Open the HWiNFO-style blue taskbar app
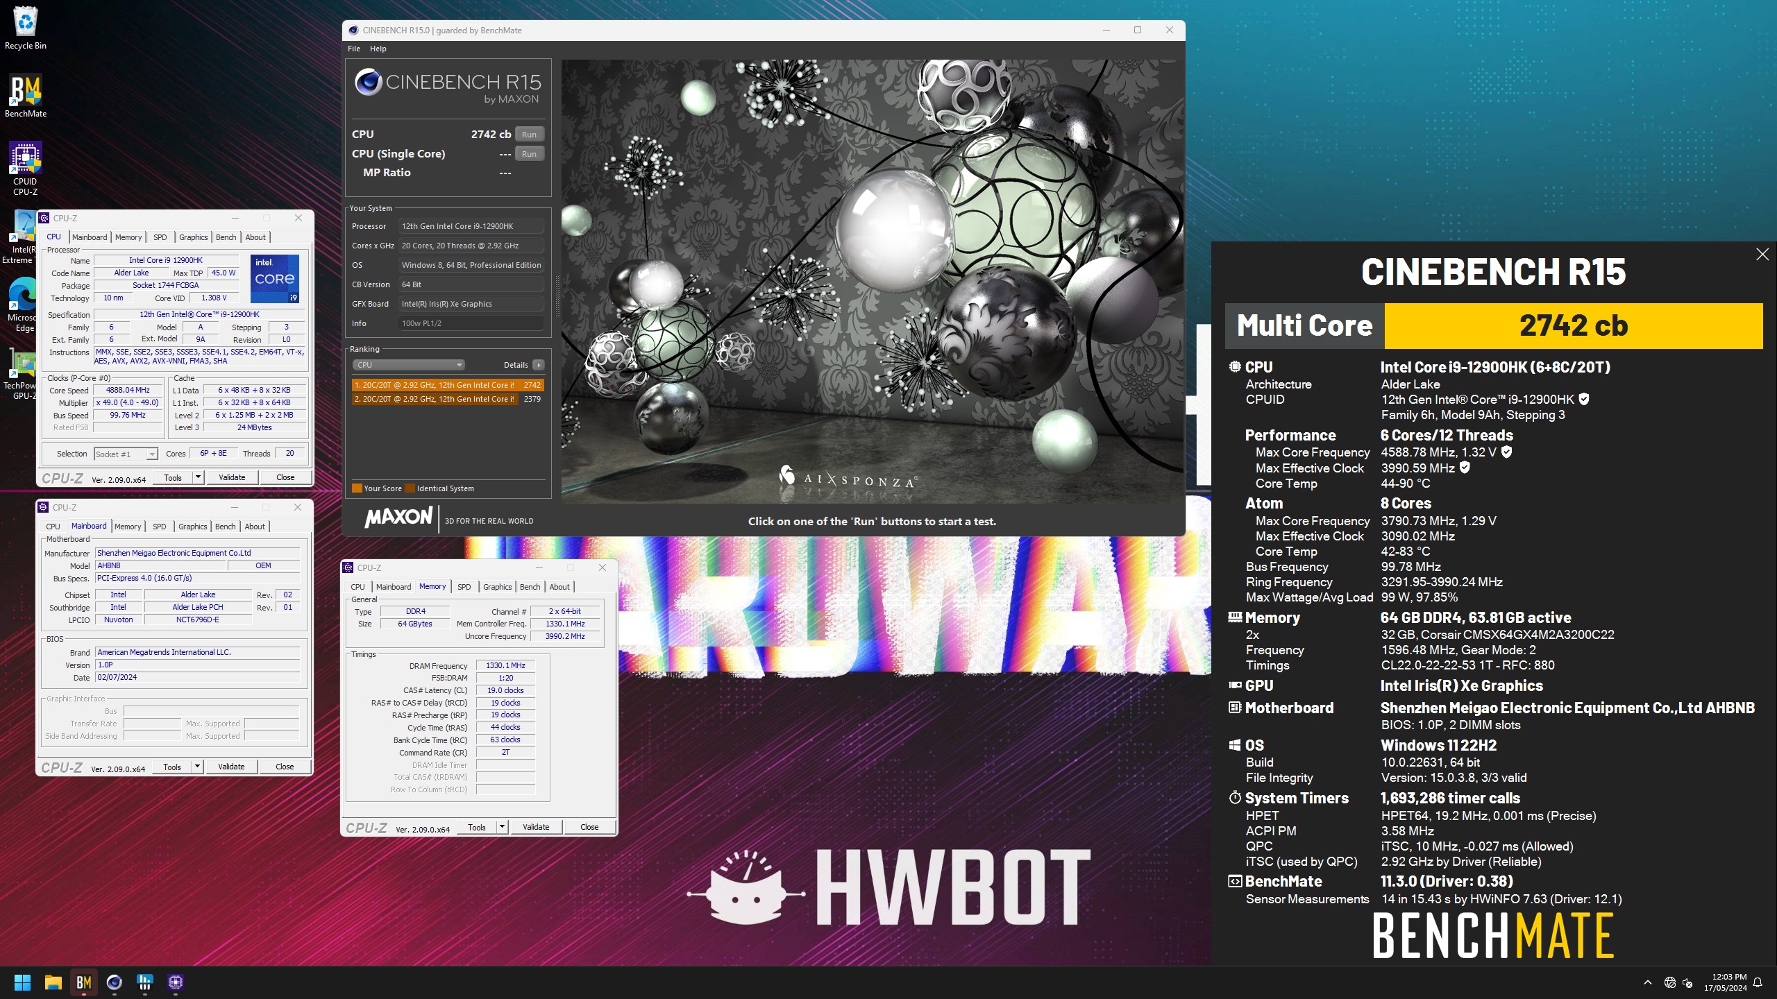 point(145,982)
